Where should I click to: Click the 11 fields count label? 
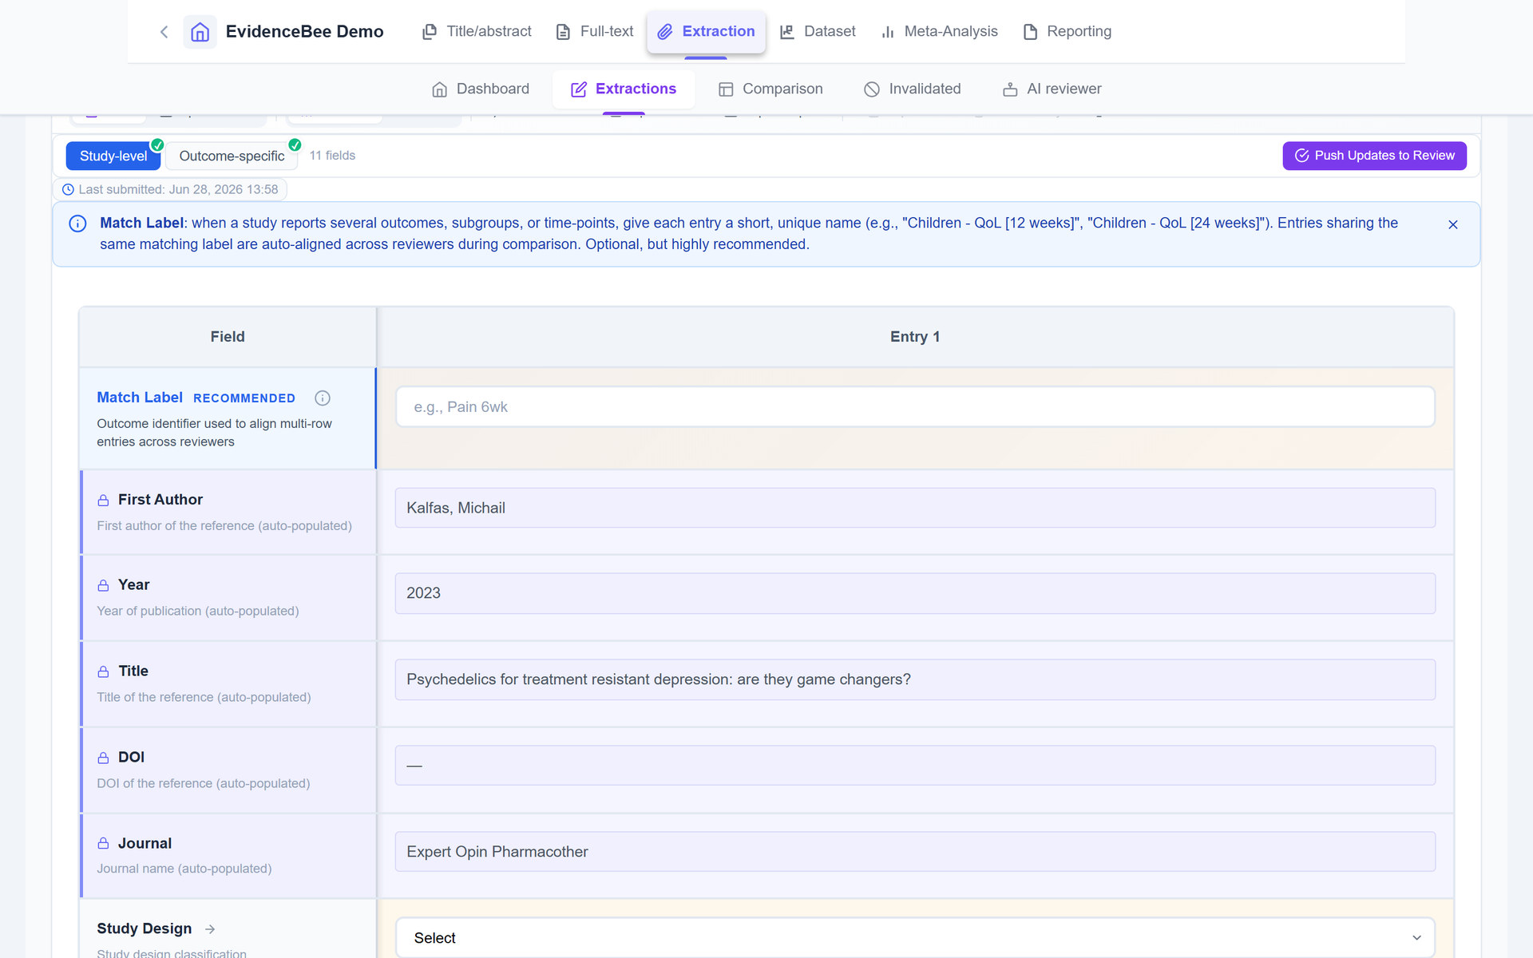(332, 156)
